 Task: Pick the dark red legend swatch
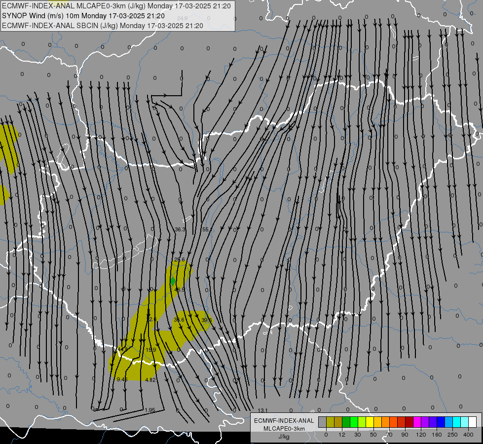[409, 422]
